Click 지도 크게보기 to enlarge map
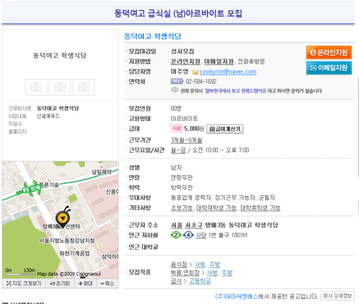359x304 pixels. [x=24, y=283]
